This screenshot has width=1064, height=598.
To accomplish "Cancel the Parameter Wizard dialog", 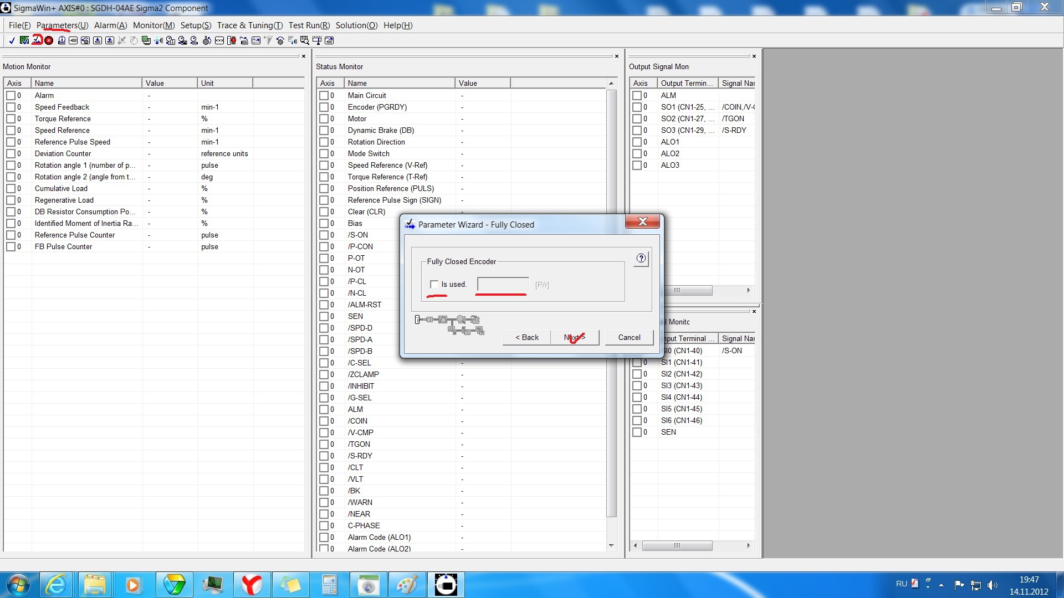I will tap(629, 338).
